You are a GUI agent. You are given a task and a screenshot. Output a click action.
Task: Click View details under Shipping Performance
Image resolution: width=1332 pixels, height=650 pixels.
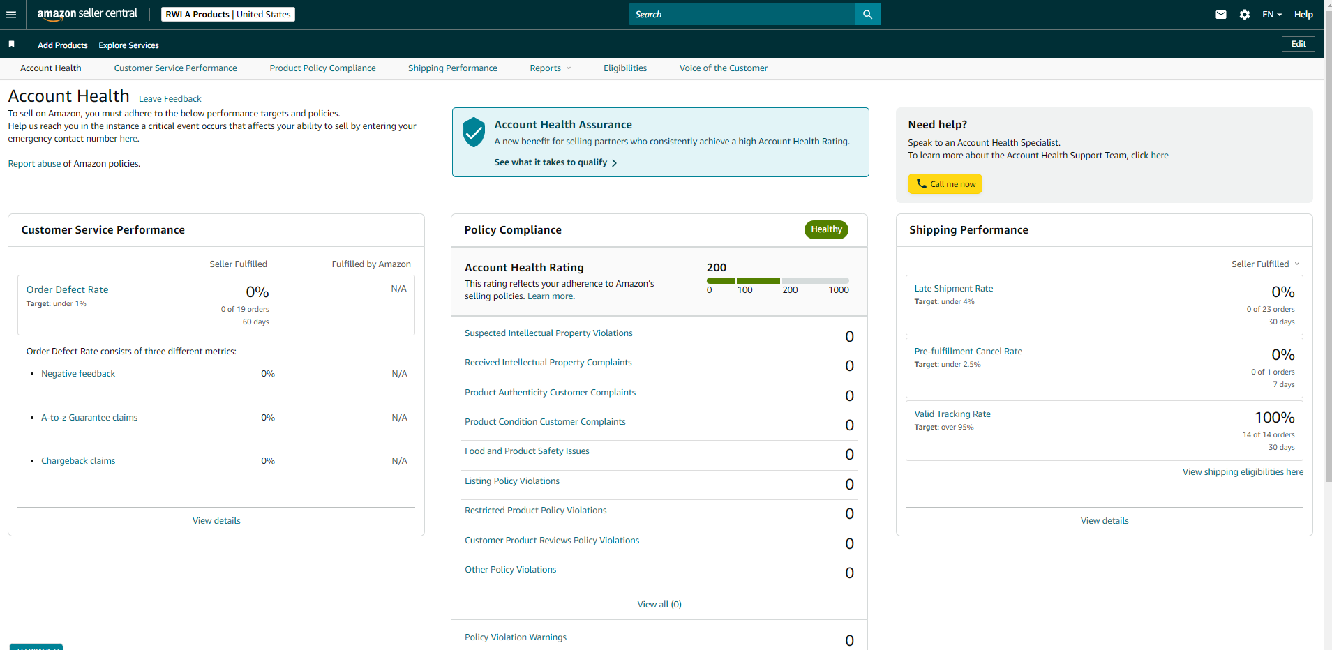[x=1105, y=521]
